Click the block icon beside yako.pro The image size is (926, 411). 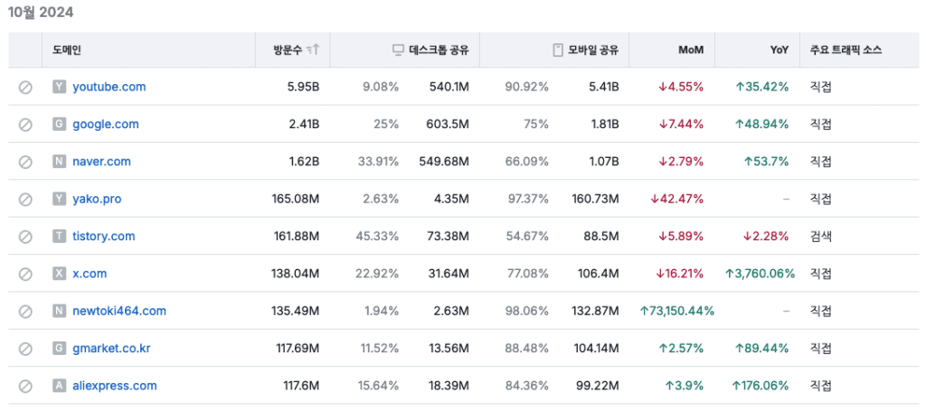click(24, 200)
